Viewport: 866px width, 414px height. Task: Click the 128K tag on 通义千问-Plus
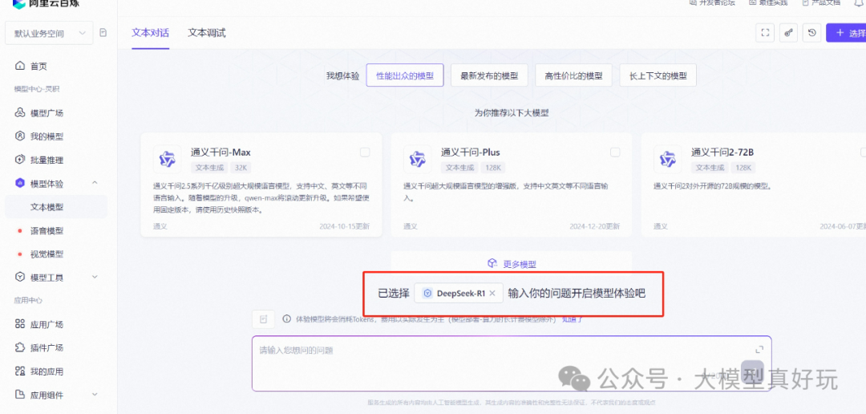tap(492, 168)
